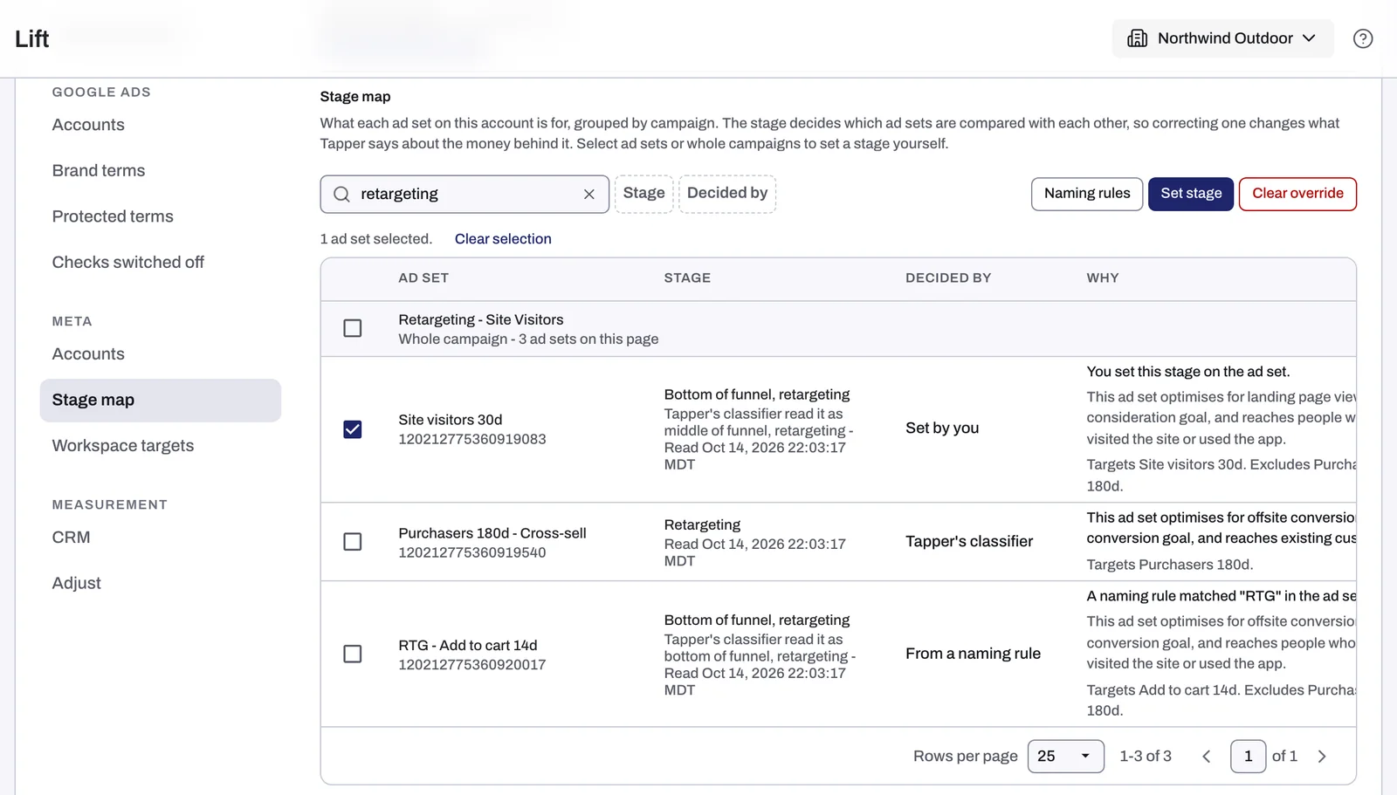Check the RTG - Add to cart 14d ad set
1397x795 pixels.
click(353, 654)
